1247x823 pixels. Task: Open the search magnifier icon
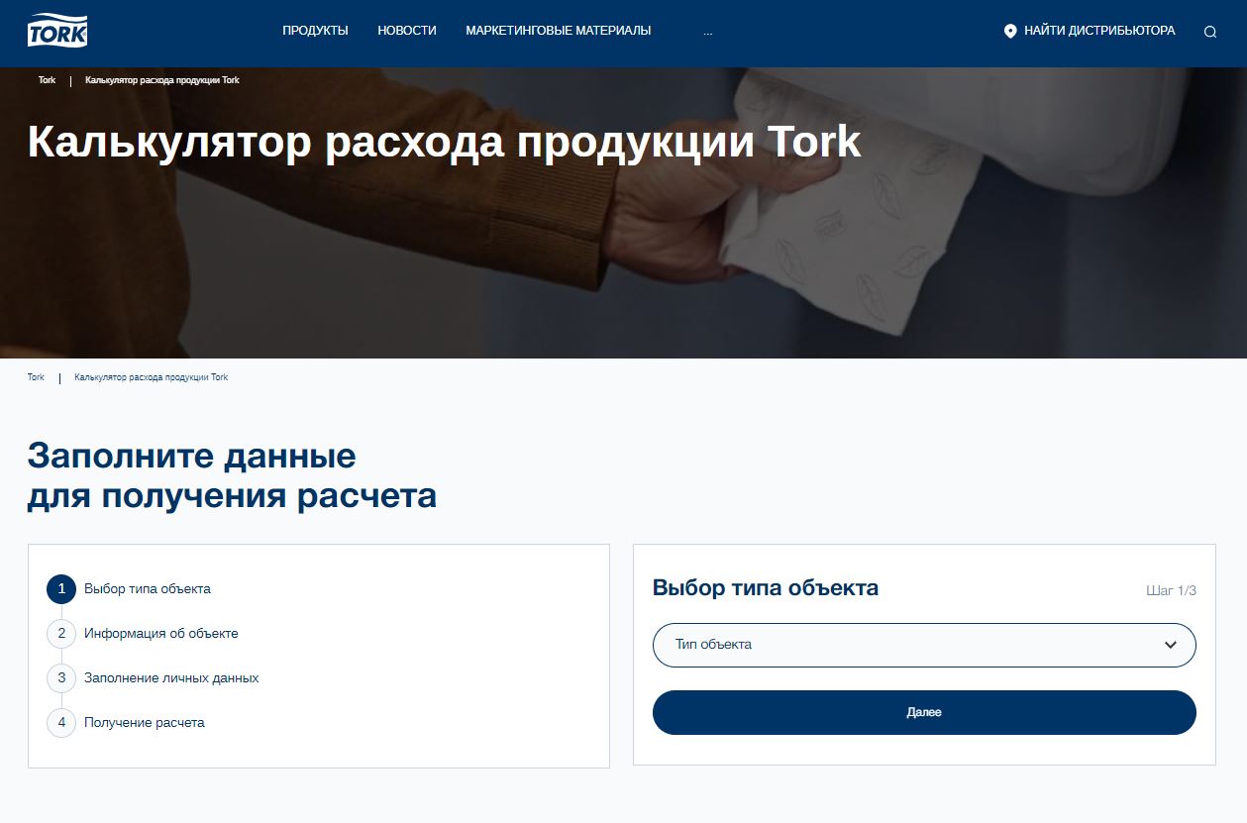[x=1210, y=32]
